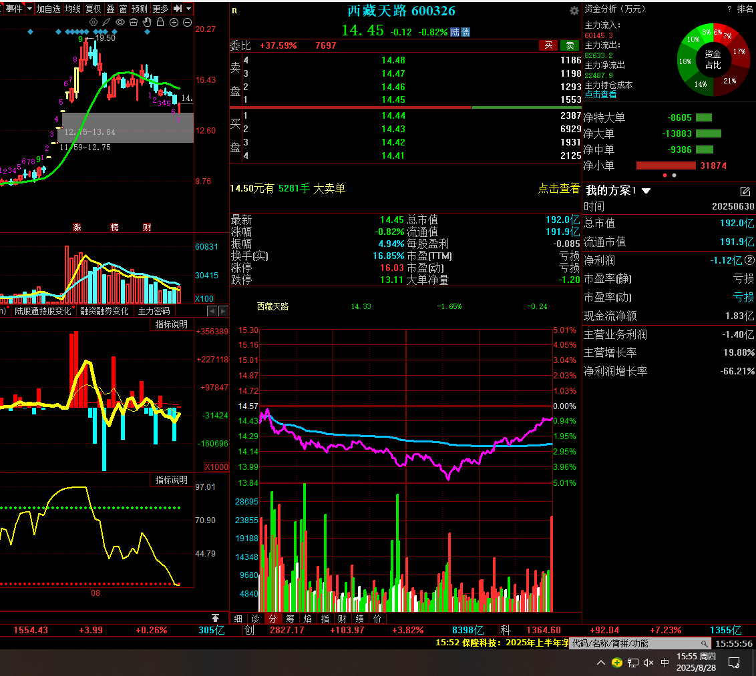
Task: Open the 事件 events menu
Action: [13, 9]
